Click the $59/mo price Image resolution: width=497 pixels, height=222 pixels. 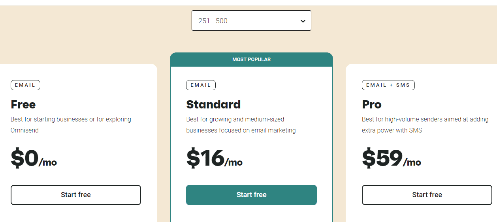(391, 159)
